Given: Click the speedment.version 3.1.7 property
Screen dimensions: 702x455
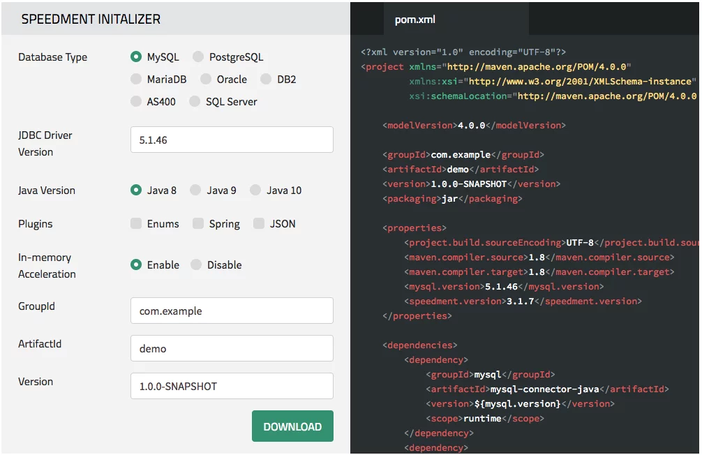Looking at the screenshot, I should coord(523,301).
